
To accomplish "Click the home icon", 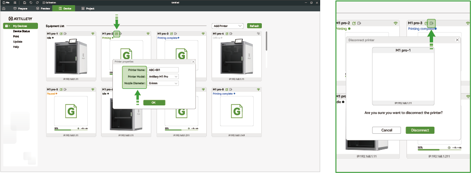I will coord(4,9).
